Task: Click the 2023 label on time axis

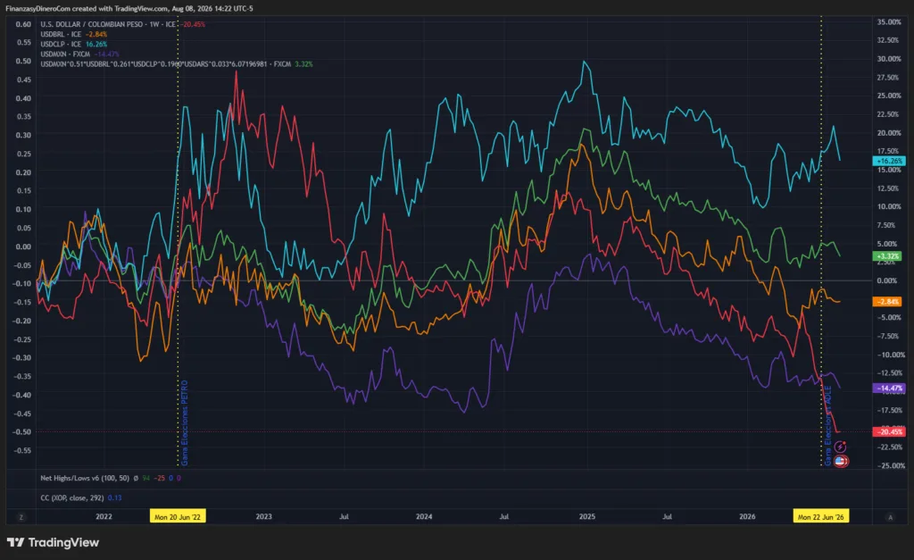Action: pos(264,517)
